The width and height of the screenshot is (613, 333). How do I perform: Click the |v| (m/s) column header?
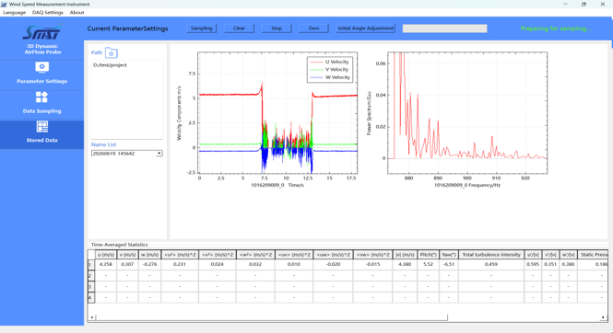[x=405, y=255]
